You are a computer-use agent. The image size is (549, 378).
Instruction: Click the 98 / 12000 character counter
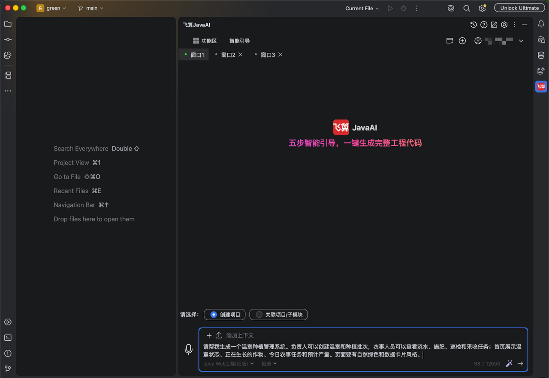pyautogui.click(x=487, y=363)
